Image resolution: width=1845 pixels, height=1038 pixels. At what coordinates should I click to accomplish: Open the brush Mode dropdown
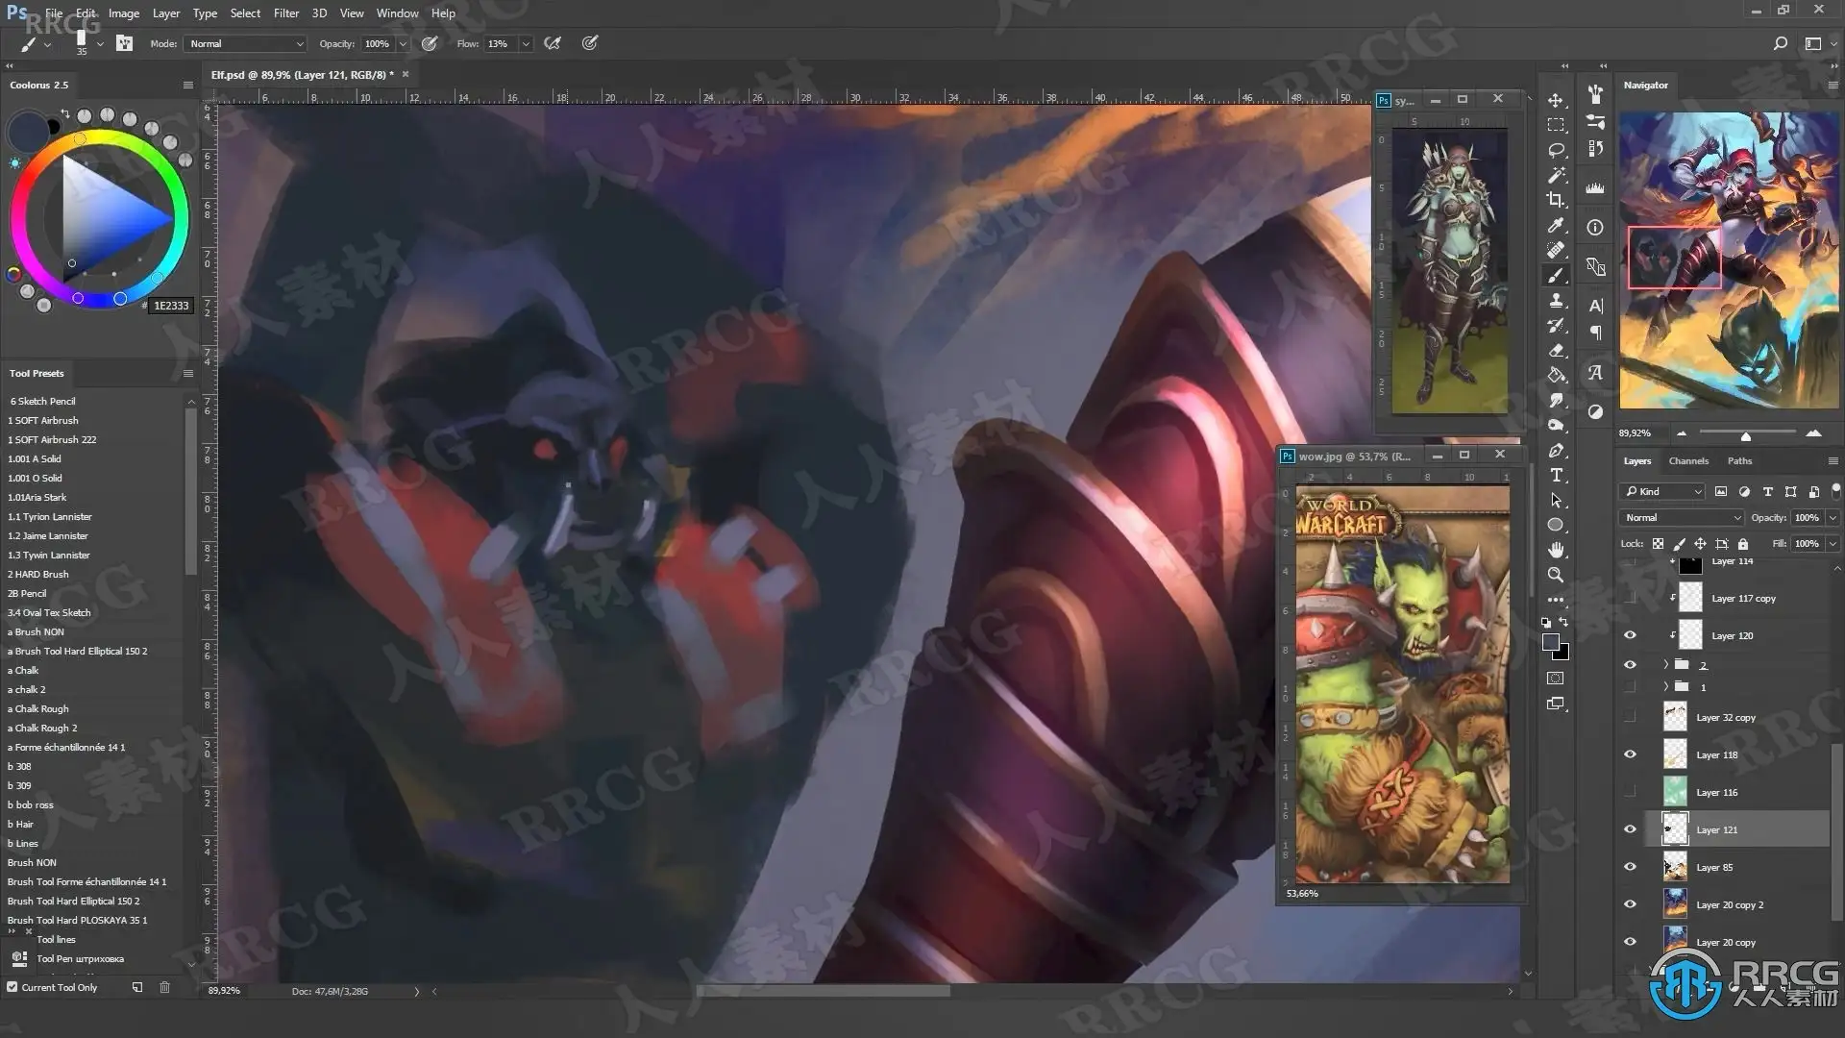tap(245, 43)
